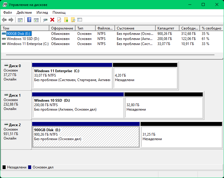Click the connect/rescan disk icon
This screenshot has width=224, height=178.
tap(45, 20)
